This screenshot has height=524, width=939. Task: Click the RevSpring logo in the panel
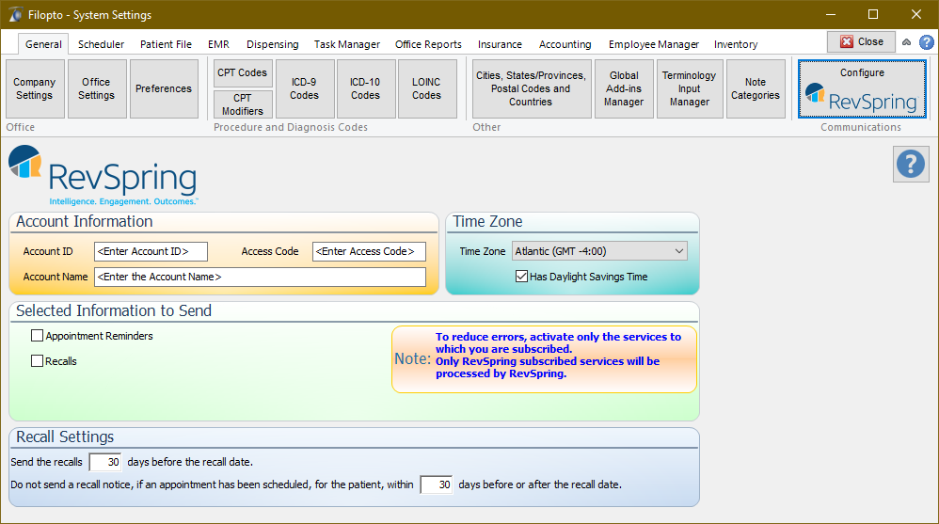coord(103,176)
